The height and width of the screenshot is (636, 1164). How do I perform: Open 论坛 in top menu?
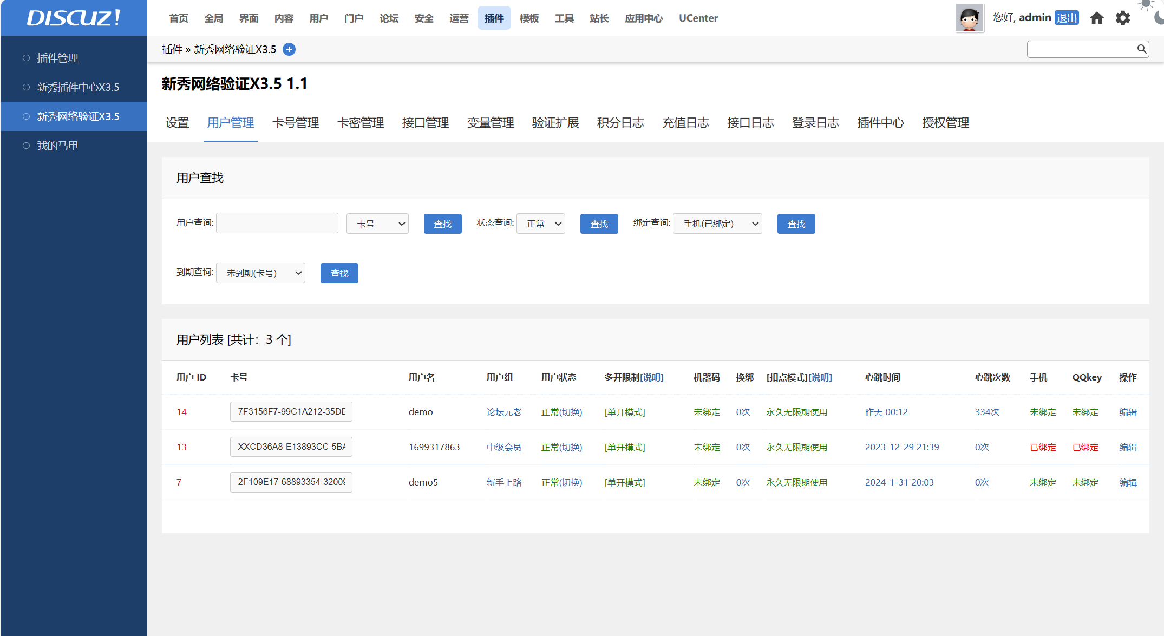pyautogui.click(x=389, y=18)
